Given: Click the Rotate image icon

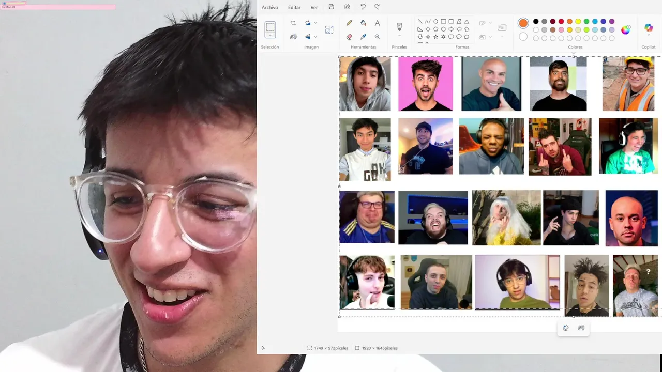Looking at the screenshot, I should 308,23.
